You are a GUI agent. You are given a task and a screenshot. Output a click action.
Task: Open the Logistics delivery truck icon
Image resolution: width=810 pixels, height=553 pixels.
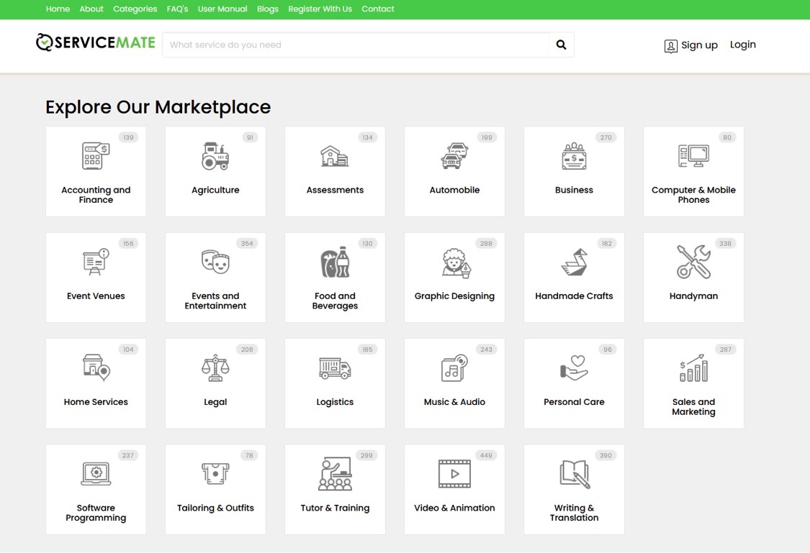pos(335,367)
